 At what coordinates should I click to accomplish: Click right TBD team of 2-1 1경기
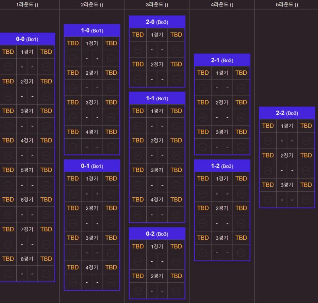click(241, 73)
